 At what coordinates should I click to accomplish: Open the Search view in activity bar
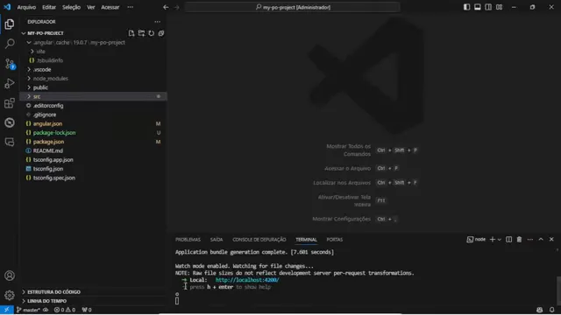pyautogui.click(x=10, y=44)
